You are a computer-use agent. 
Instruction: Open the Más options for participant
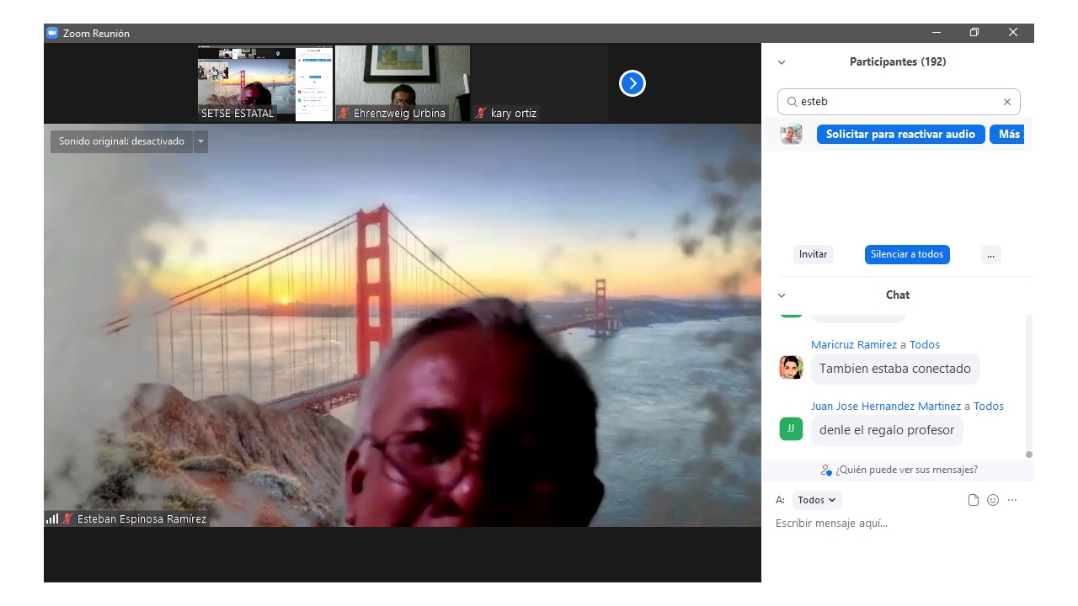pos(1008,135)
